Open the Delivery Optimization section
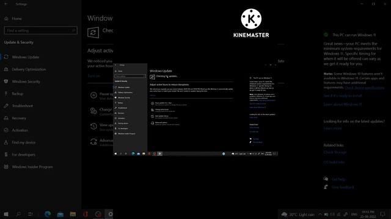 [29, 69]
